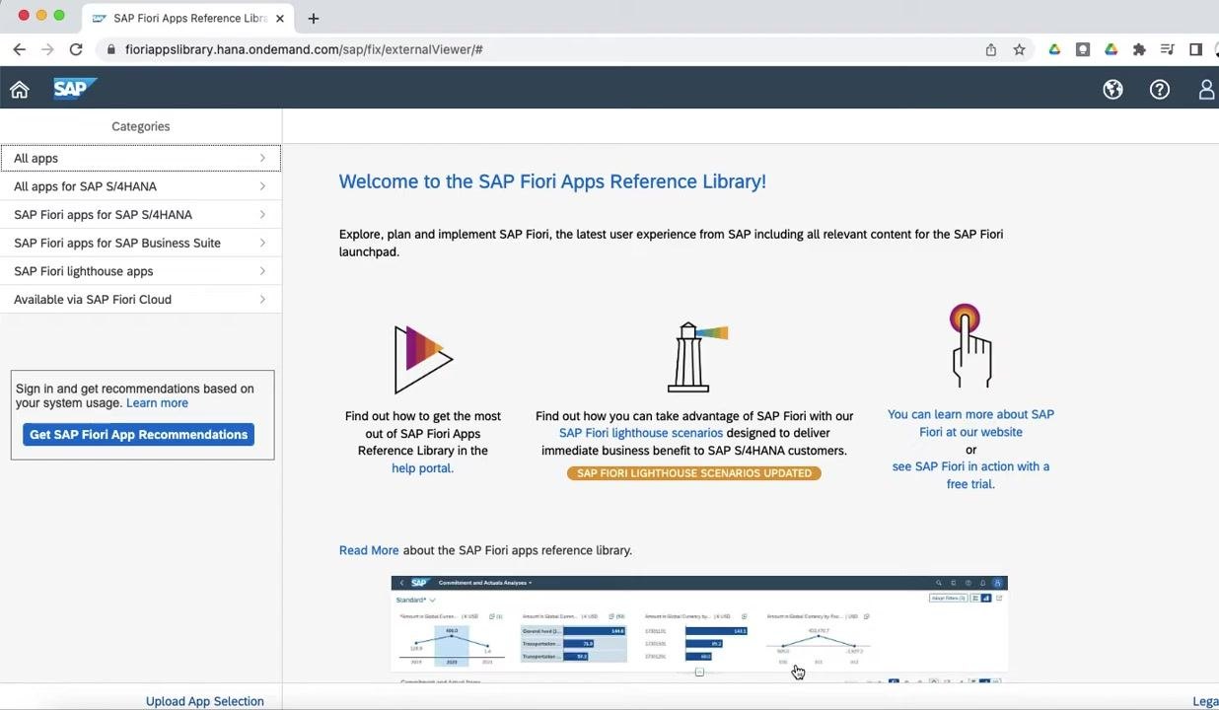The height and width of the screenshot is (710, 1219).
Task: Click the dark square extension icon
Action: [1083, 49]
